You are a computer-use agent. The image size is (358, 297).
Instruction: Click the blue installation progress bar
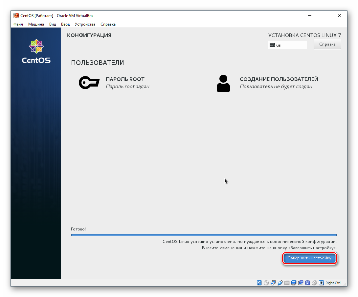(x=204, y=235)
